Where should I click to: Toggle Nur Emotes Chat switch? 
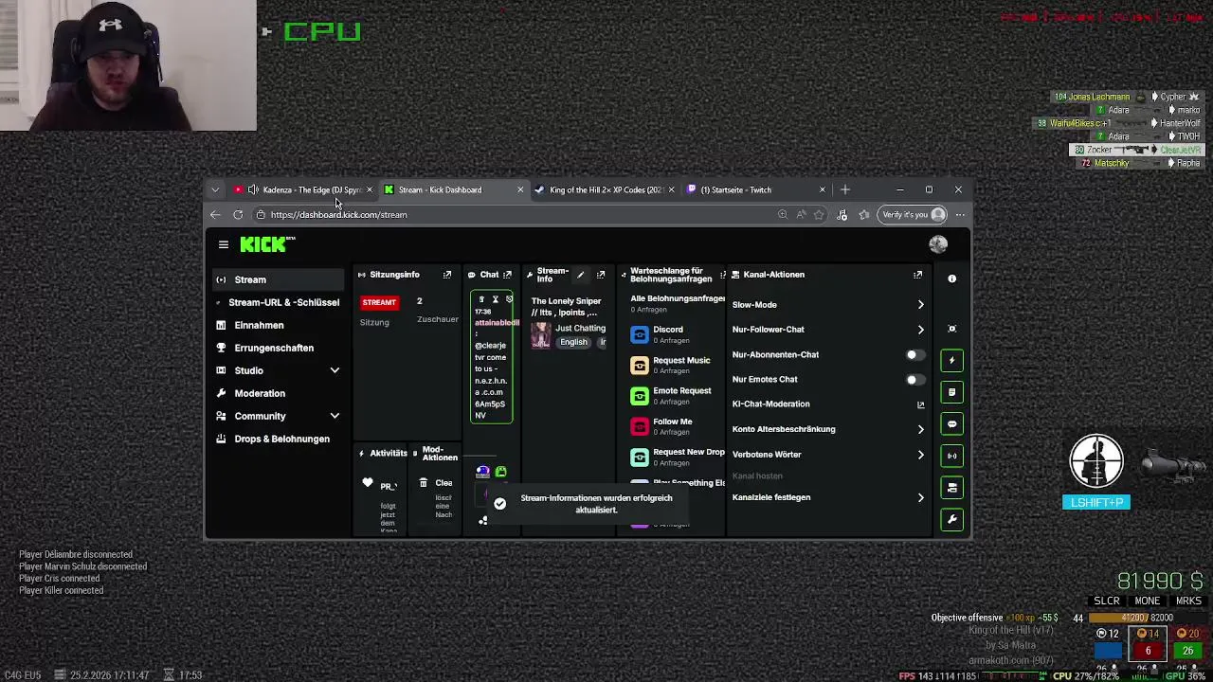pos(914,380)
